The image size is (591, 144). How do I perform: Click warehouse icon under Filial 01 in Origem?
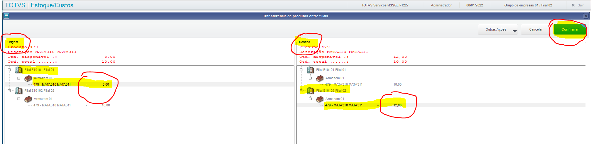pos(28,78)
